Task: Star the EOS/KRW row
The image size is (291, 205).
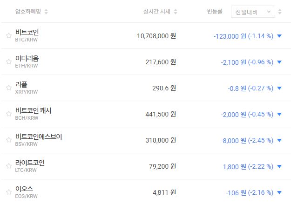Action: coord(8,192)
